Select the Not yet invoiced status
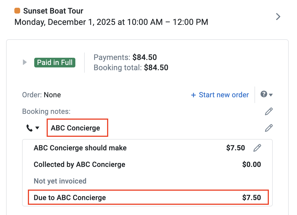This screenshot has width=297, height=215. 60,181
